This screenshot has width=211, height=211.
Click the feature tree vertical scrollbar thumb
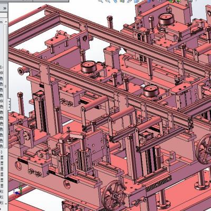click(x=6, y=86)
